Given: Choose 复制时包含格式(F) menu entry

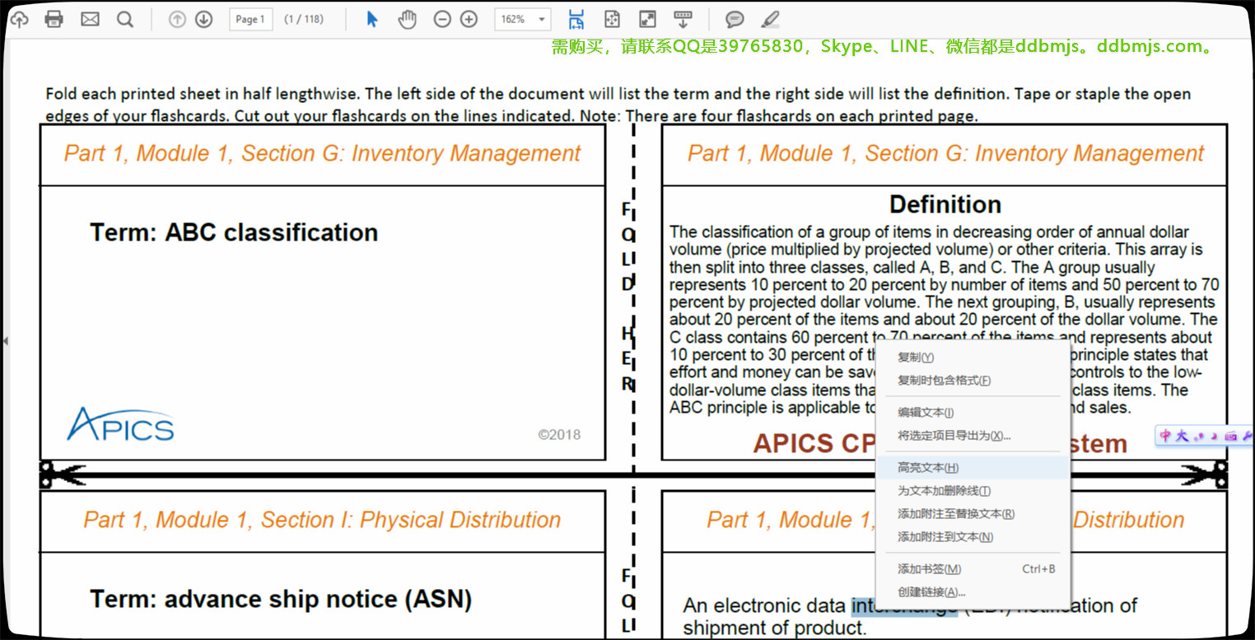Looking at the screenshot, I should 972,381.
